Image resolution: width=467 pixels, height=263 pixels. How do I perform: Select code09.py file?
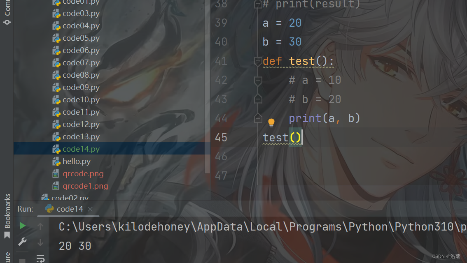(81, 88)
